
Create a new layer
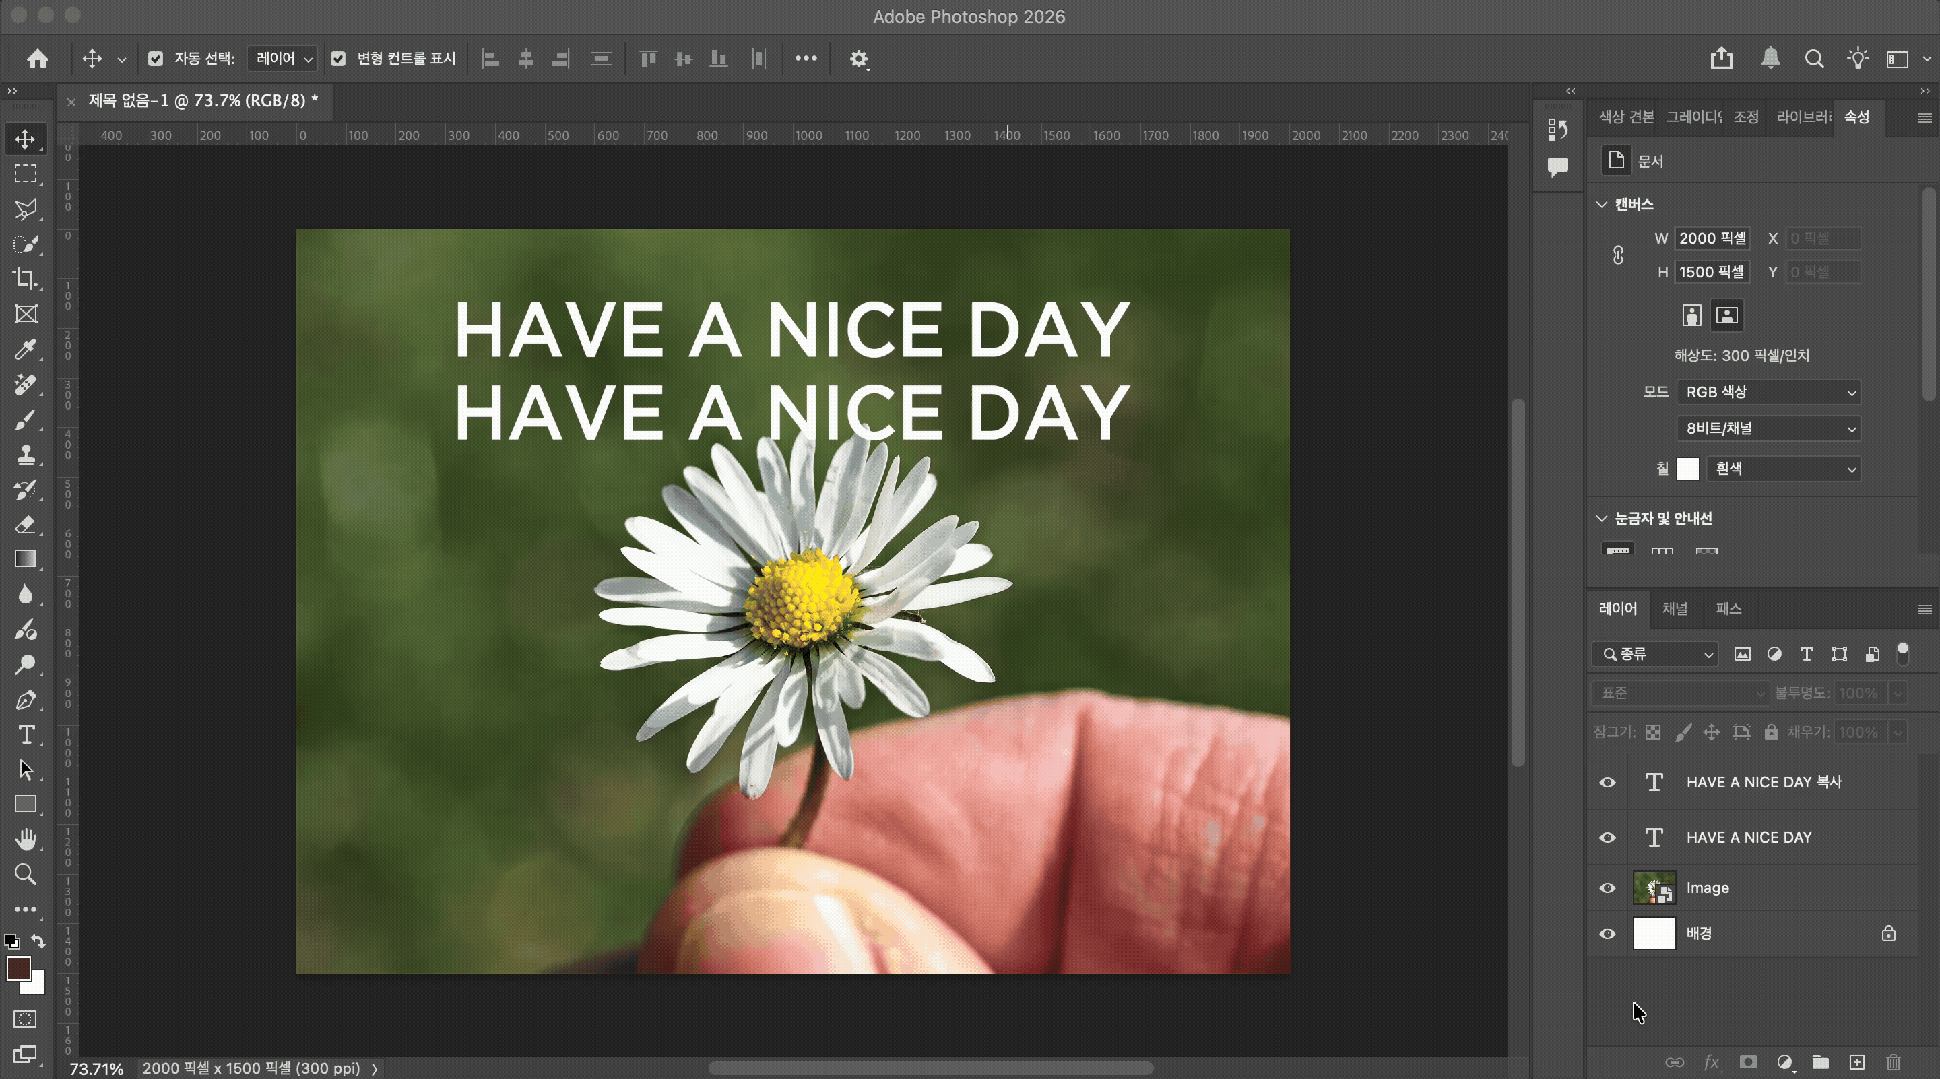(x=1856, y=1061)
